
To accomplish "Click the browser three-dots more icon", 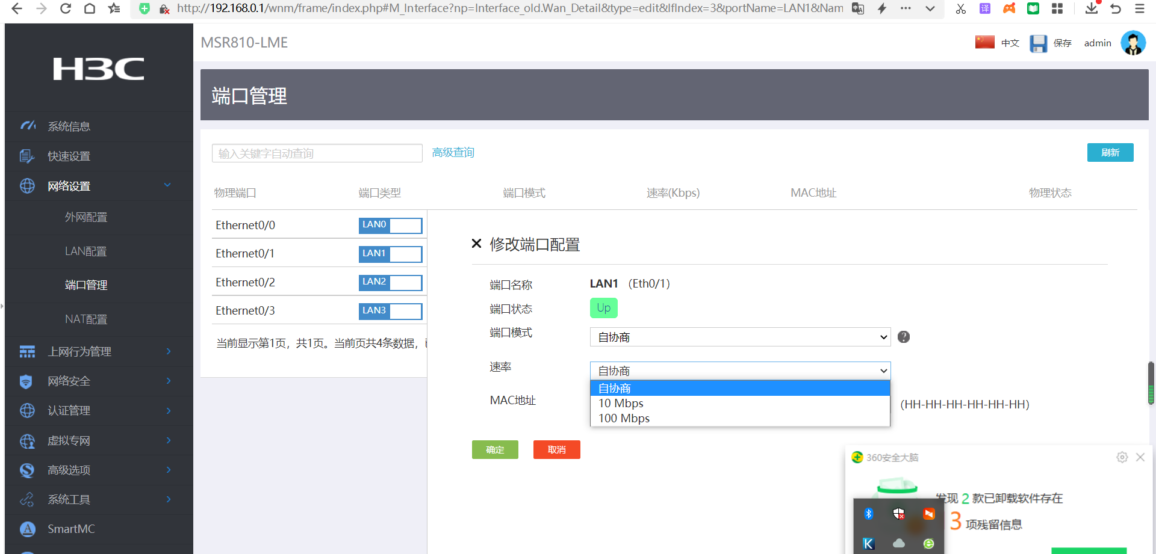I will coord(906,8).
